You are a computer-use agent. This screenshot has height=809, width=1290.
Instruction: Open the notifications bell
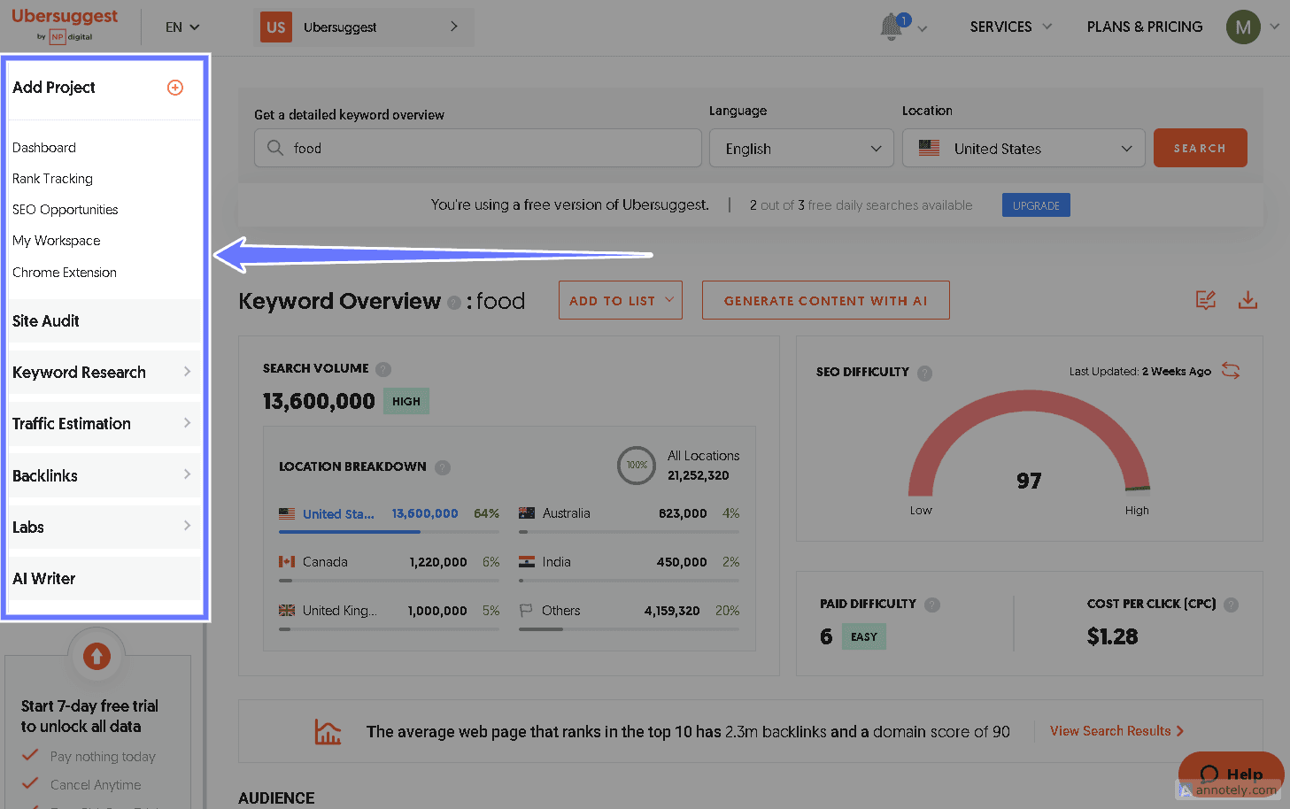point(892,27)
